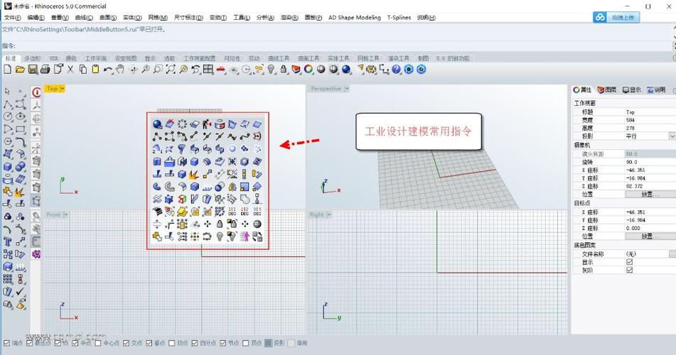Open the 文件(F) menu
This screenshot has height=355, width=676.
point(13,18)
